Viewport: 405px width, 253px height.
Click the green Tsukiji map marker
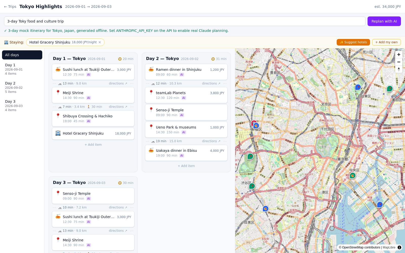(x=353, y=175)
